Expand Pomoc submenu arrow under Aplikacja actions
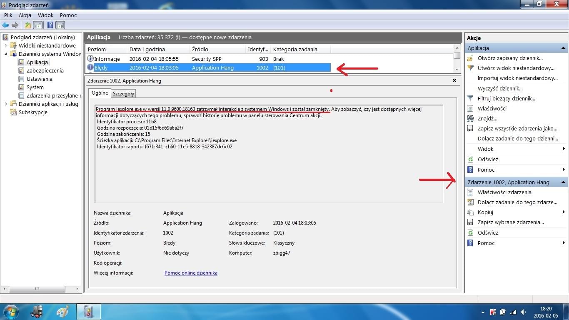 [564, 170]
